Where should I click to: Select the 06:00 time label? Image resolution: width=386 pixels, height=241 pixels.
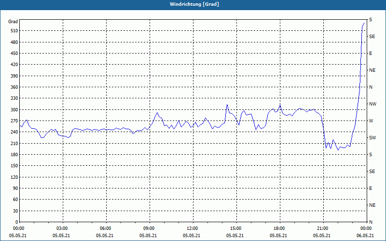coord(106,228)
